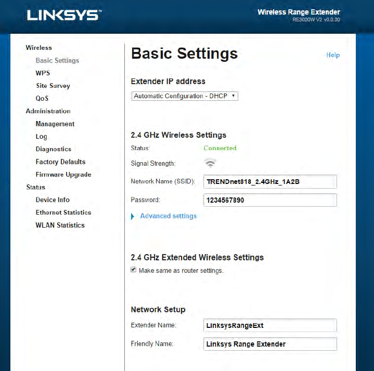The width and height of the screenshot is (374, 371).
Task: Click the Network Setup heading
Action: tap(158, 310)
